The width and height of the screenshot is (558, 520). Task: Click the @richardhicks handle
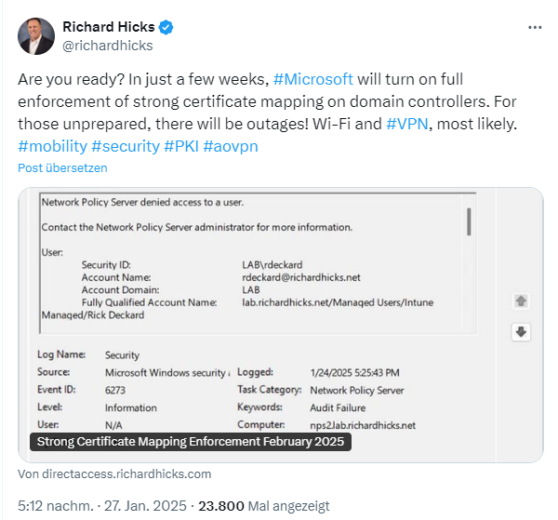click(x=107, y=45)
